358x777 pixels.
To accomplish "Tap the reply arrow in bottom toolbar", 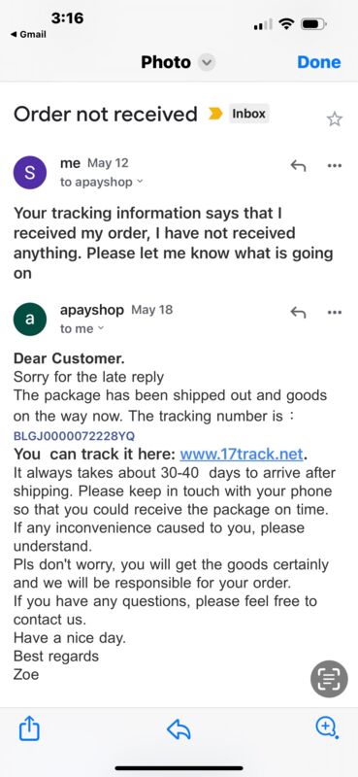I will coord(179,729).
